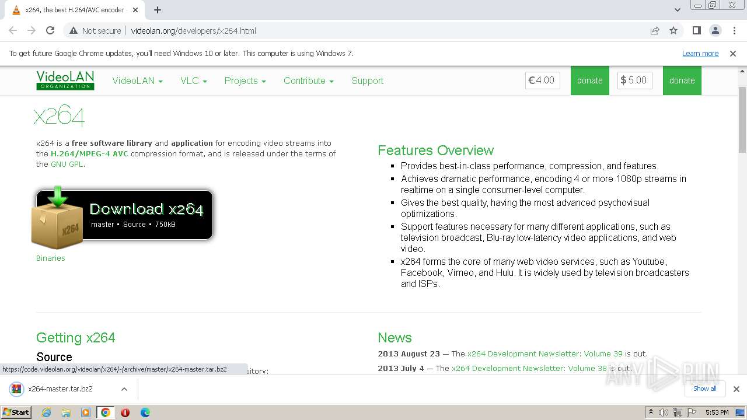The width and height of the screenshot is (747, 420).
Task: Click the News heading
Action: pos(395,338)
